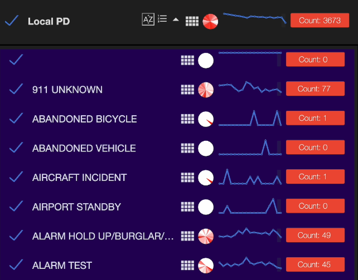
Task: Select the ALARM HOLD UP/BURGLAR list item
Action: [103, 236]
